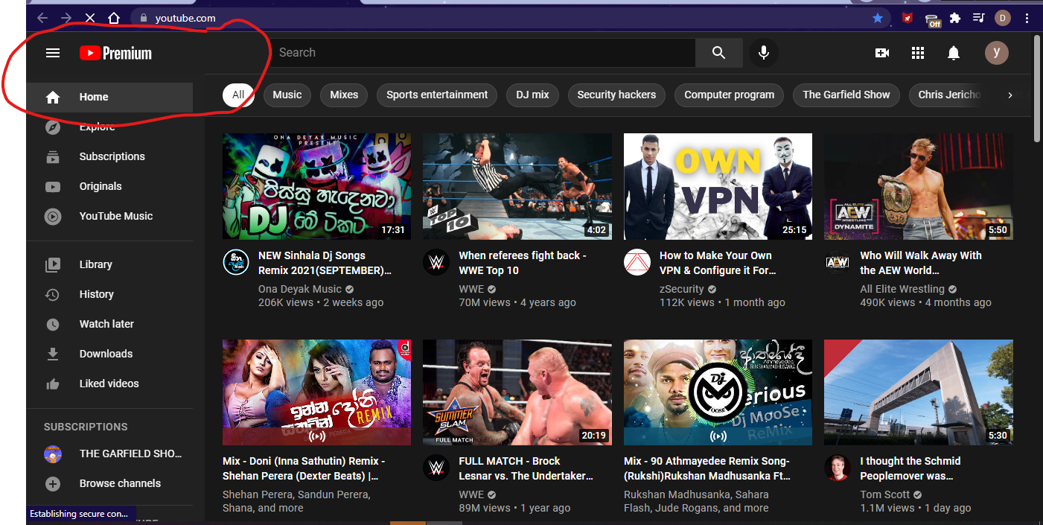The width and height of the screenshot is (1043, 525).
Task: Click the browser home button
Action: click(x=113, y=18)
